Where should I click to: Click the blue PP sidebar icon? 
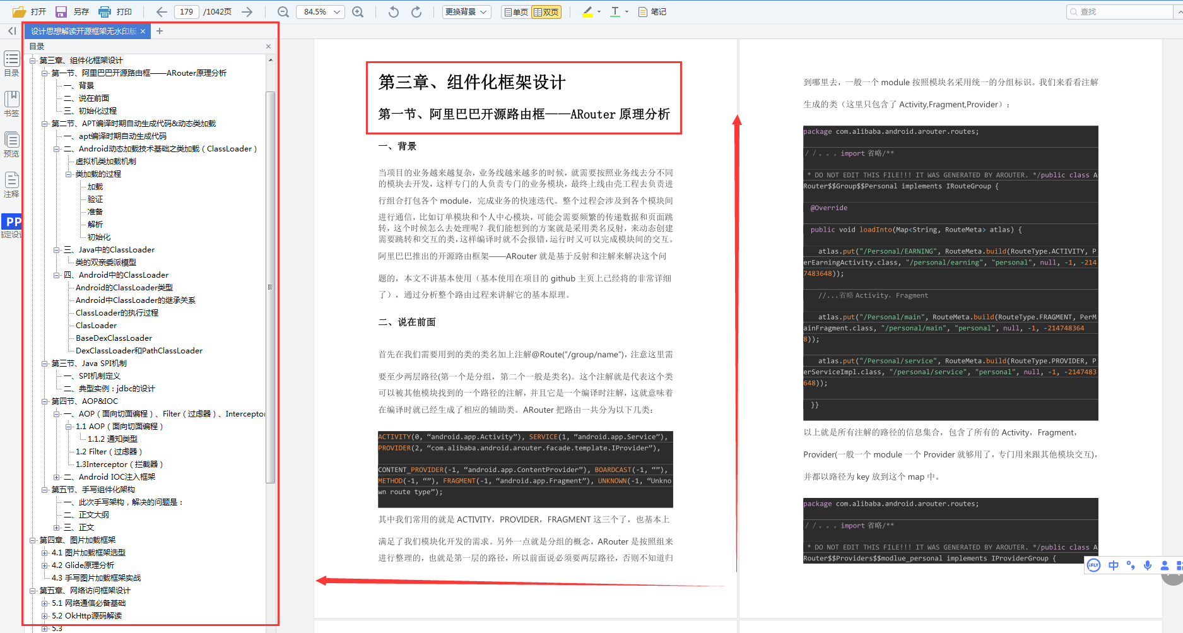[11, 222]
